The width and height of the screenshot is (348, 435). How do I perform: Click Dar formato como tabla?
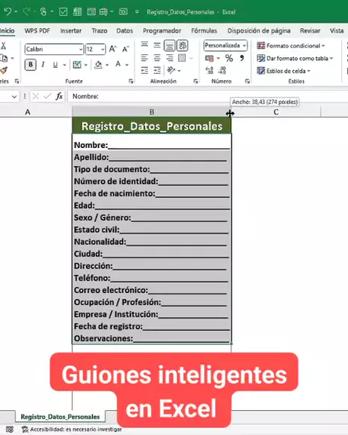pyautogui.click(x=294, y=58)
